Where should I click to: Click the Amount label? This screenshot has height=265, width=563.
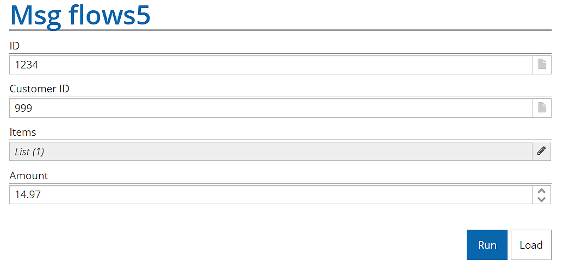[x=29, y=176]
